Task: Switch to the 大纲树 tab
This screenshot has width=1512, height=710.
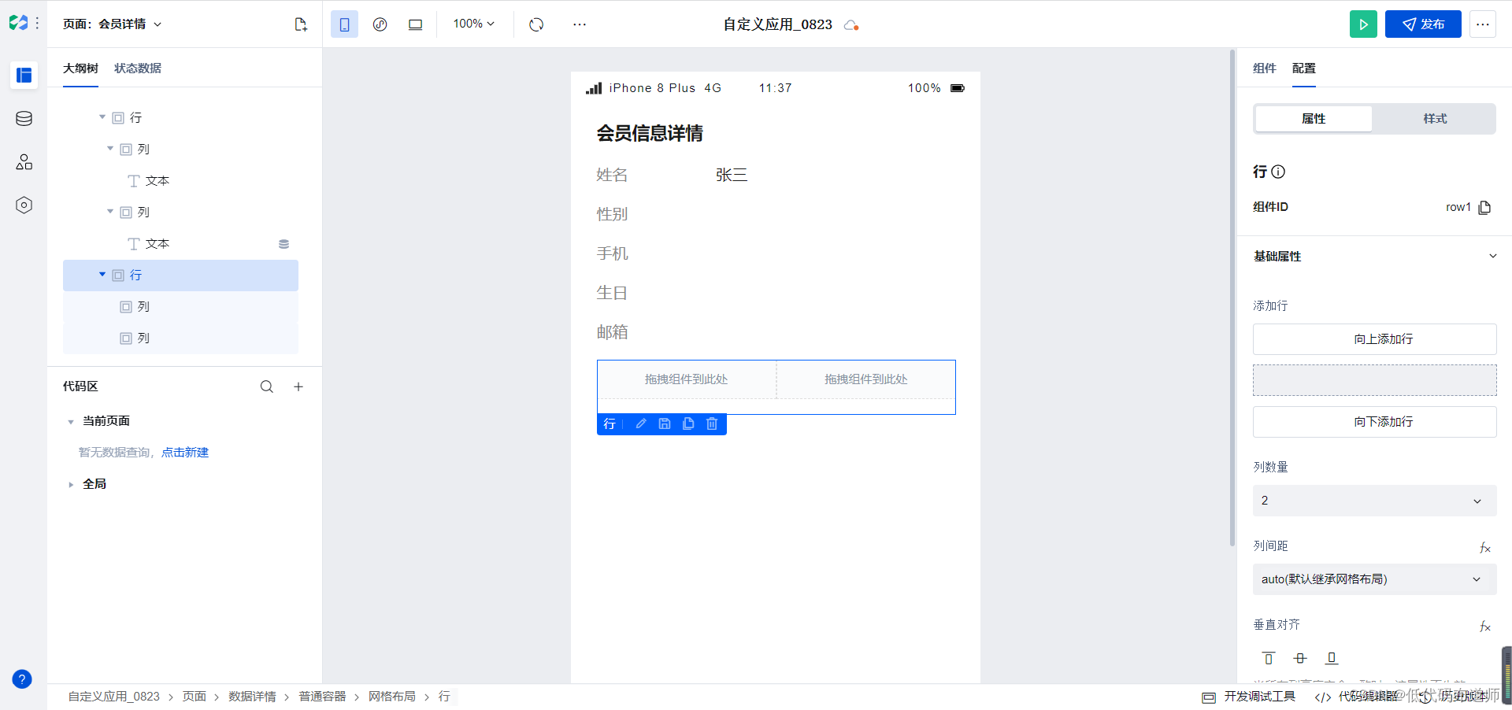Action: (x=80, y=68)
